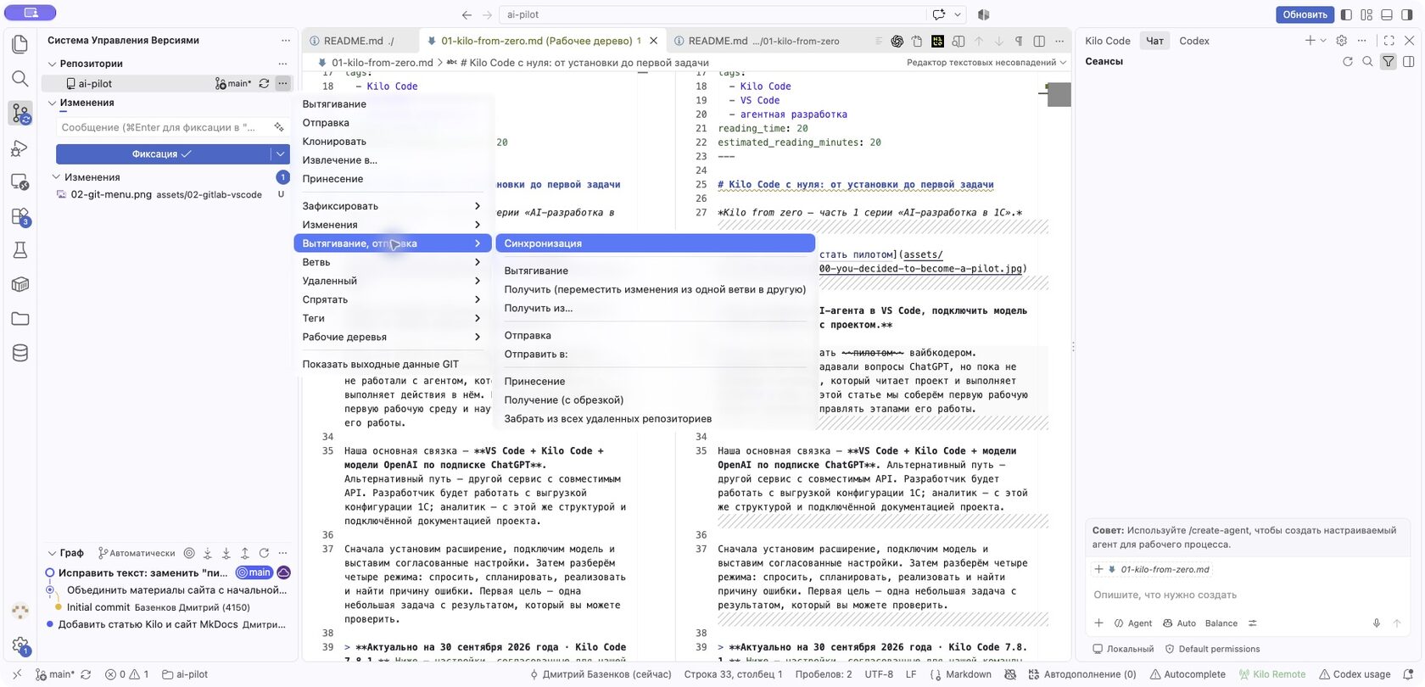Open the Extensions view in the activity bar
The width and height of the screenshot is (1425, 687).
(x=20, y=216)
